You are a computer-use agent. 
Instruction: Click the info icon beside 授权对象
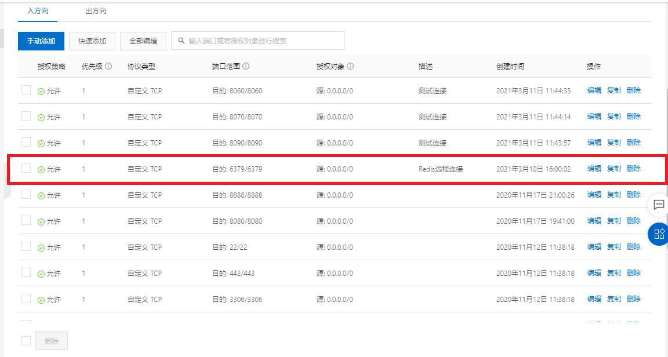pyautogui.click(x=350, y=66)
